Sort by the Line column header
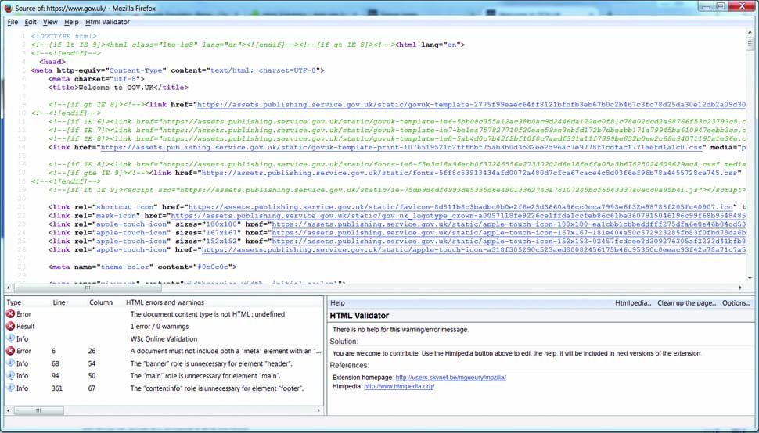The image size is (759, 433). (x=59, y=302)
